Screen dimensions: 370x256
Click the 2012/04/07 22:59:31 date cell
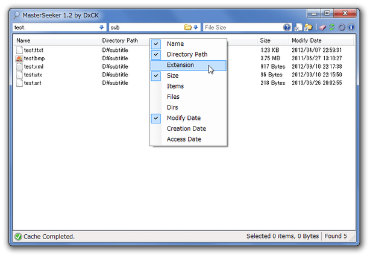317,50
